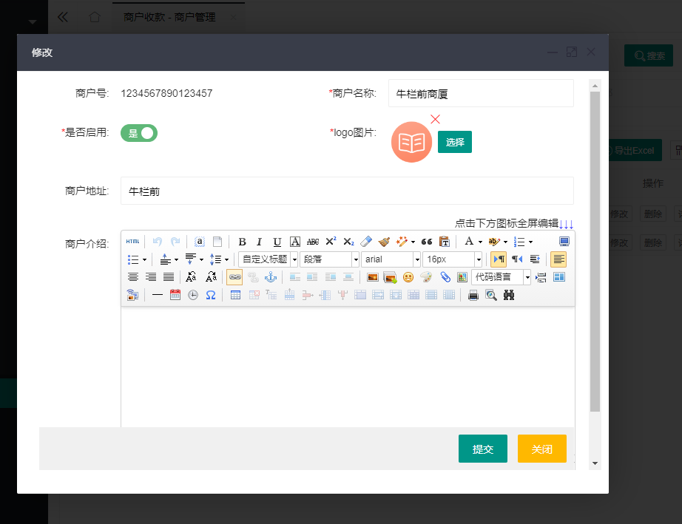Click the Print icon in the editor toolbar
The height and width of the screenshot is (524, 682).
pos(472,294)
